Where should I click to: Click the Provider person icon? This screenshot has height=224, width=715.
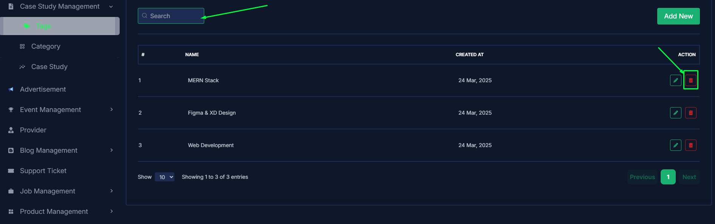click(x=11, y=130)
